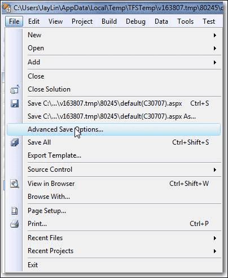Expand the New submenu arrow
Screen dimensions: 228x278
215,35
